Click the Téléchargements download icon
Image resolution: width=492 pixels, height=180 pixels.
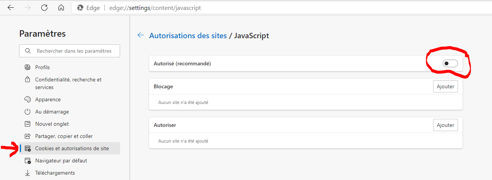coord(28,173)
